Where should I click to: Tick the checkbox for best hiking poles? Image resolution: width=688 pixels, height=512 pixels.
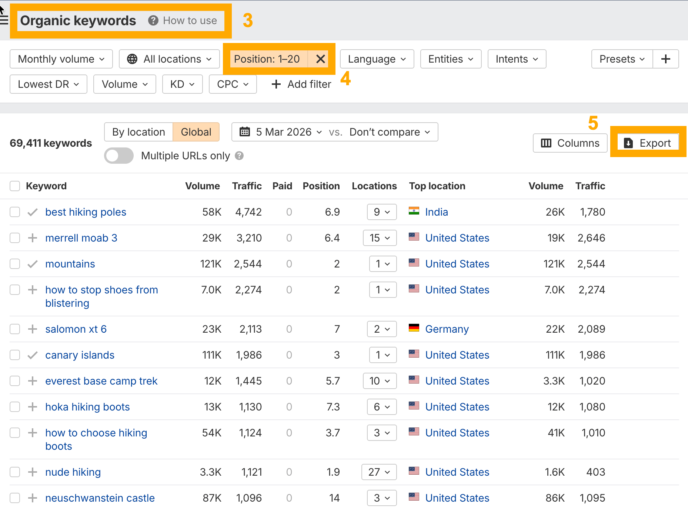pyautogui.click(x=15, y=212)
